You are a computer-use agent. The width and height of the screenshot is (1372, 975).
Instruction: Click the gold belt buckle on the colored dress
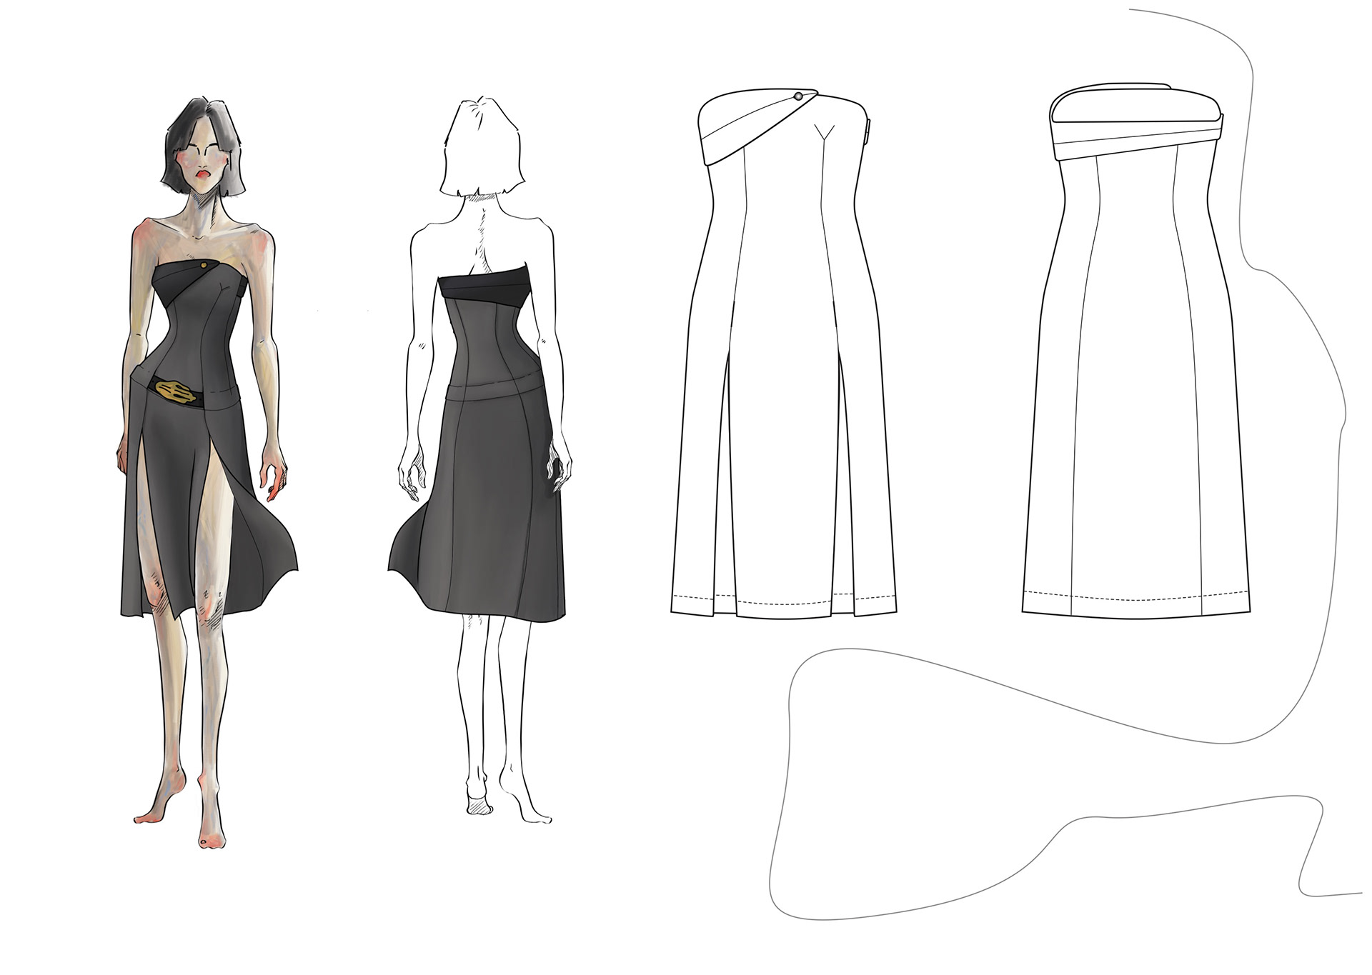point(176,391)
